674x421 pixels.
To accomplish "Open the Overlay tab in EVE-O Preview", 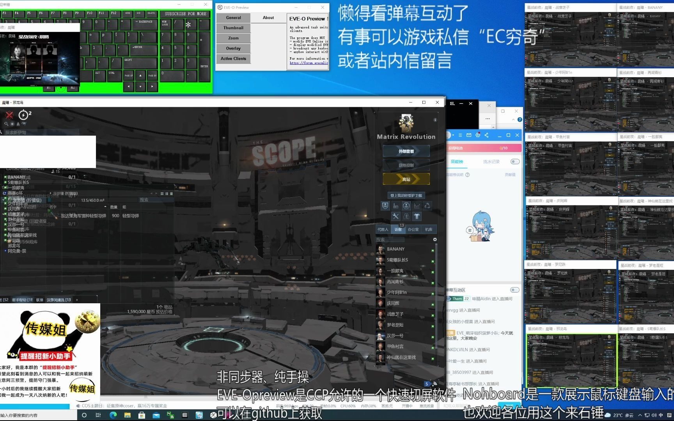I will (x=233, y=48).
